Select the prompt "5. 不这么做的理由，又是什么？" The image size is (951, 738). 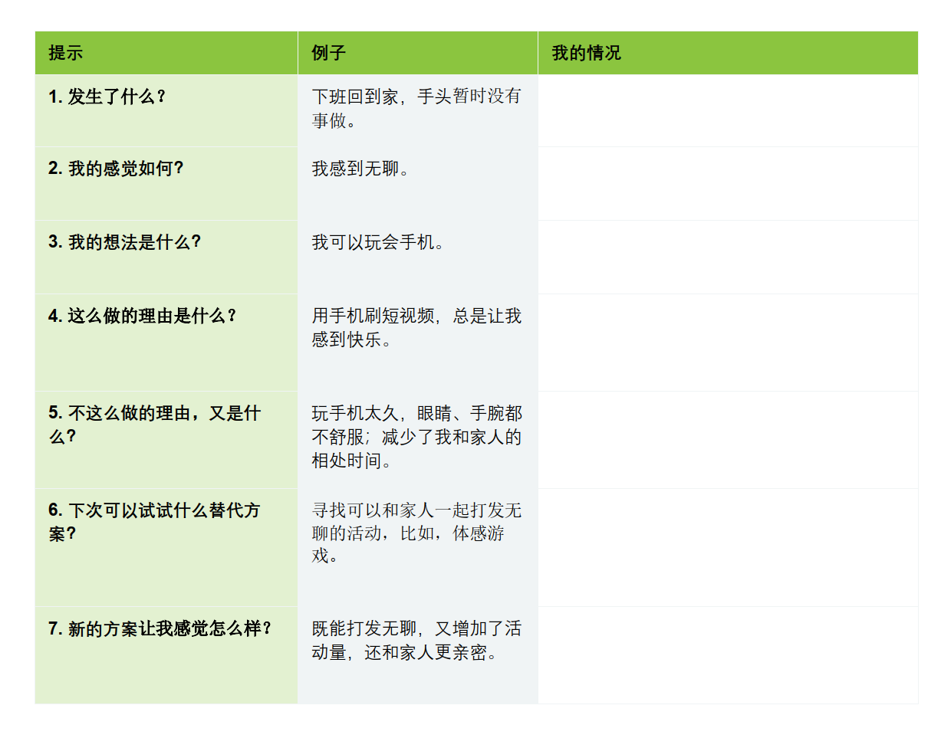coord(154,425)
